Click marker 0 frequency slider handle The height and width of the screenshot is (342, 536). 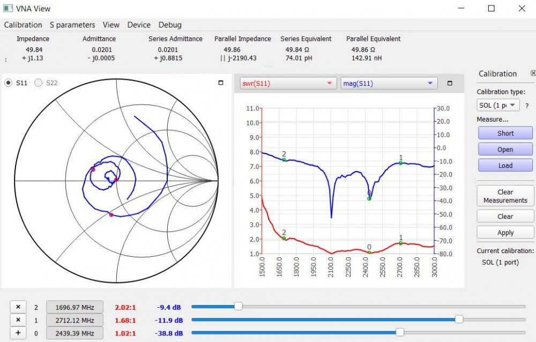[400, 332]
